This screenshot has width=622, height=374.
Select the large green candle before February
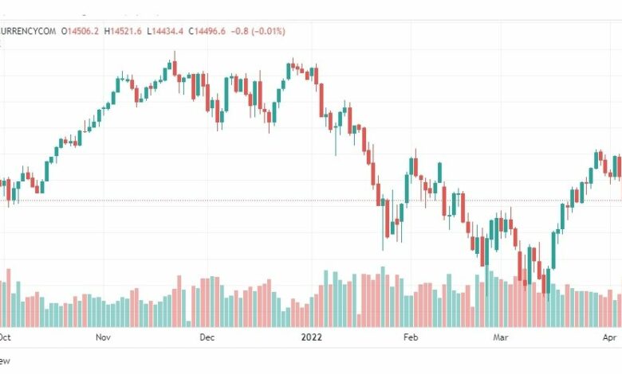[407, 189]
